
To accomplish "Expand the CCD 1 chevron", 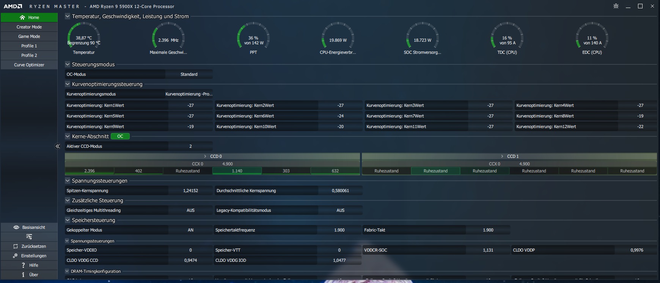I will click(502, 156).
